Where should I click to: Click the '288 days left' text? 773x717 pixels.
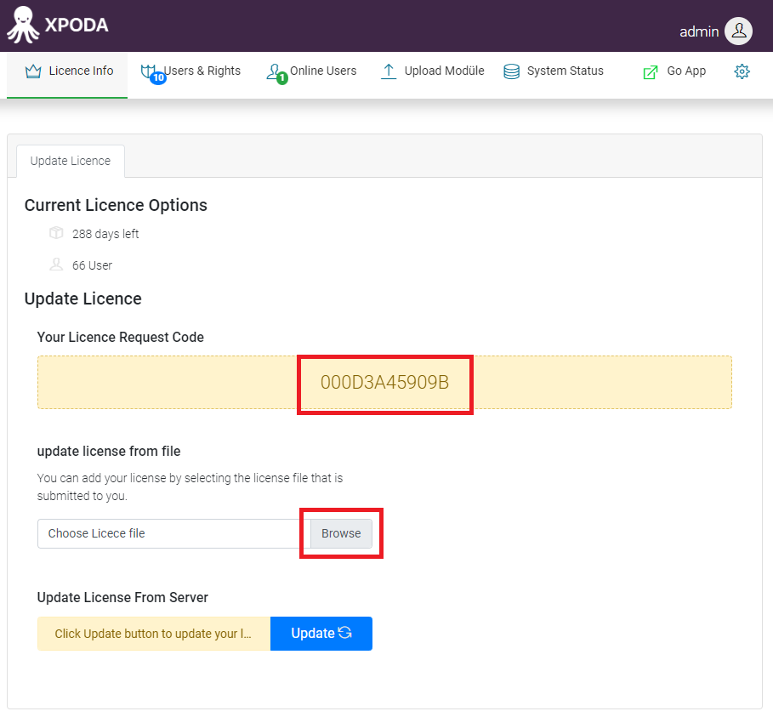coord(105,234)
